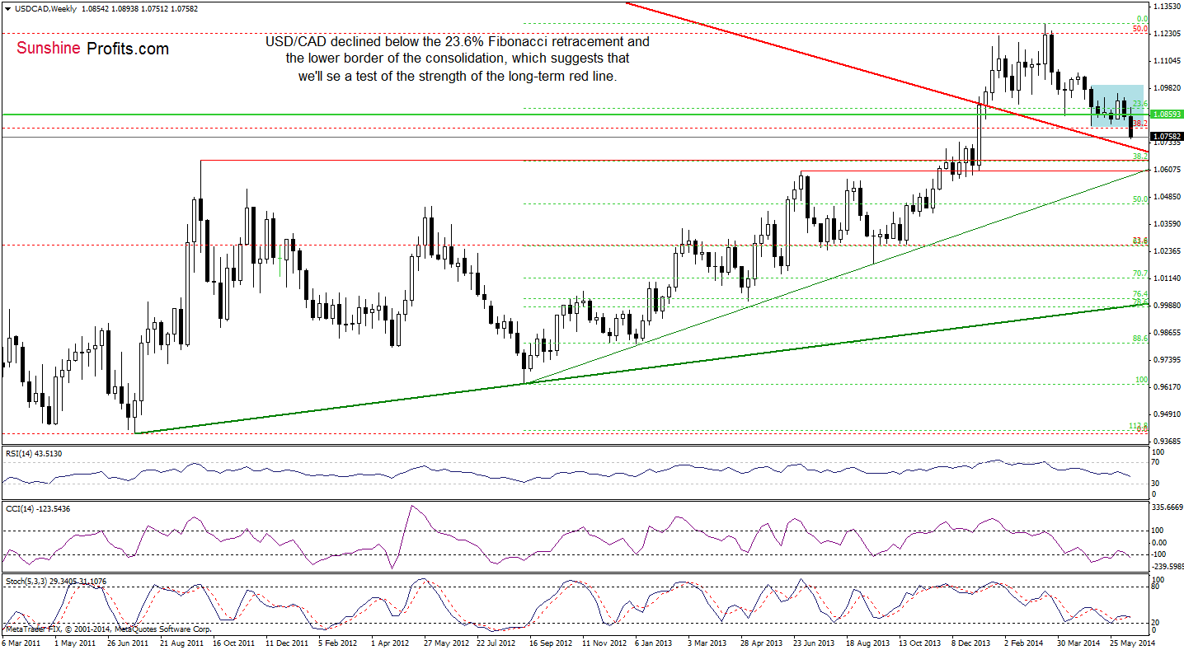Screen dimensions: 1184x650
Task: Click the chart menu triangle beside USDCAD,Weekly
Action: click(x=7, y=8)
